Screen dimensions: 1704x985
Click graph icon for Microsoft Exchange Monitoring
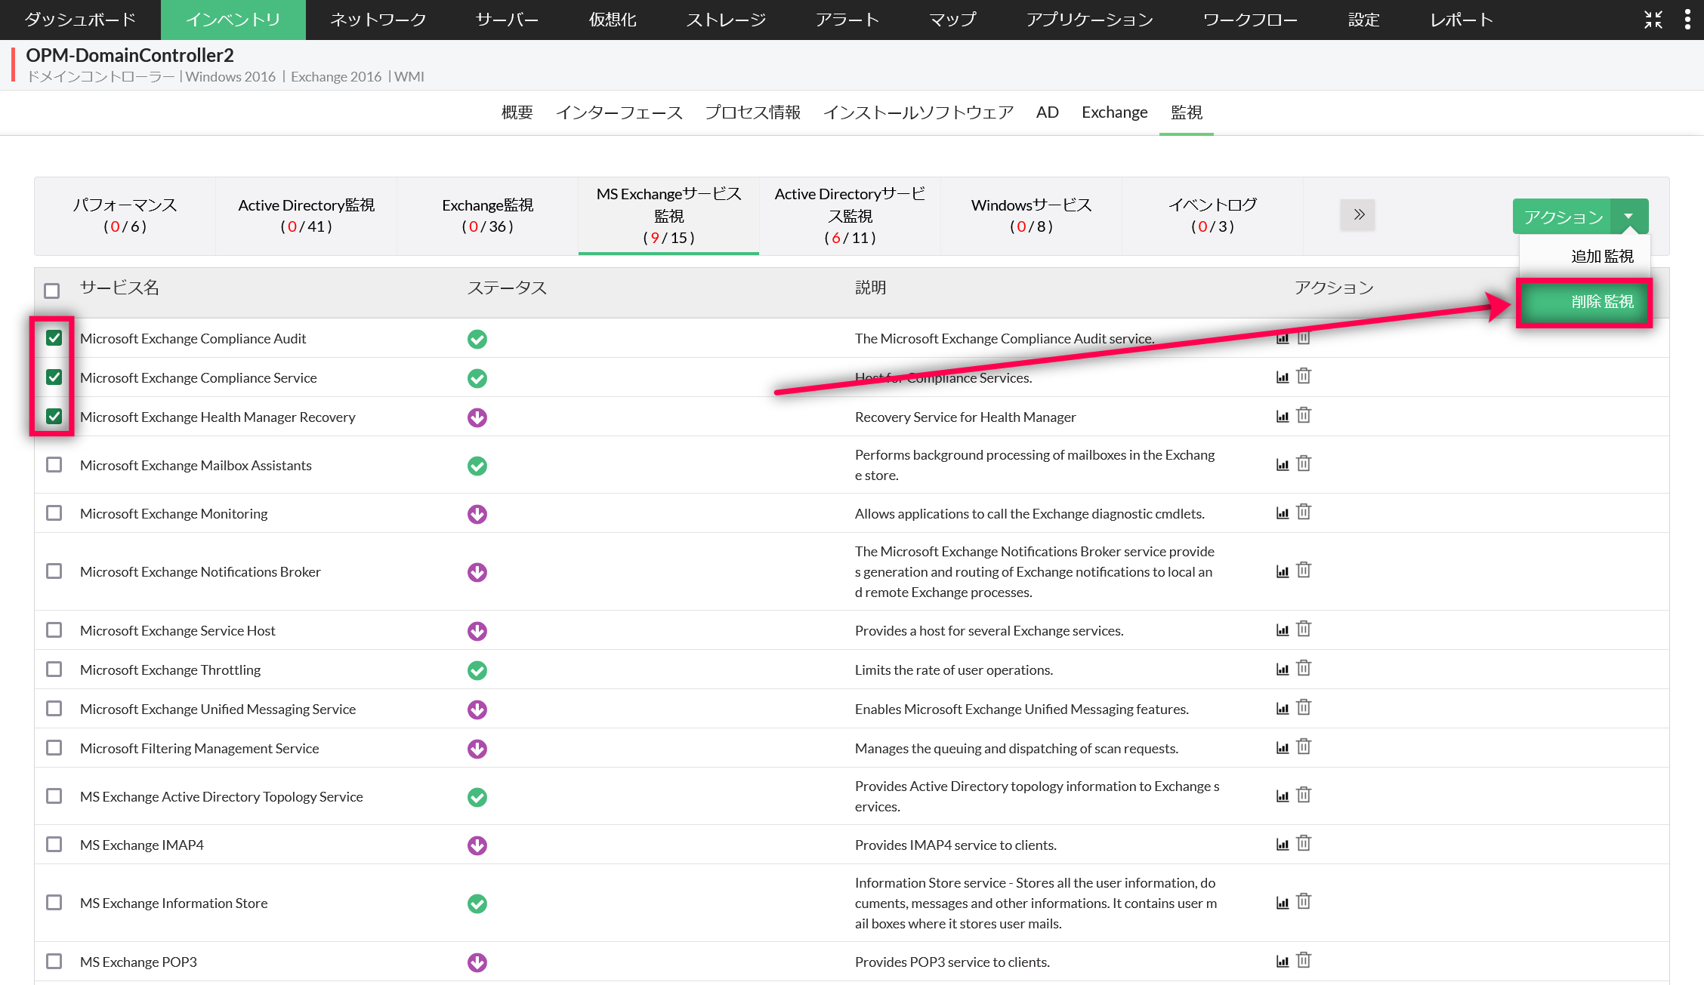pos(1282,513)
